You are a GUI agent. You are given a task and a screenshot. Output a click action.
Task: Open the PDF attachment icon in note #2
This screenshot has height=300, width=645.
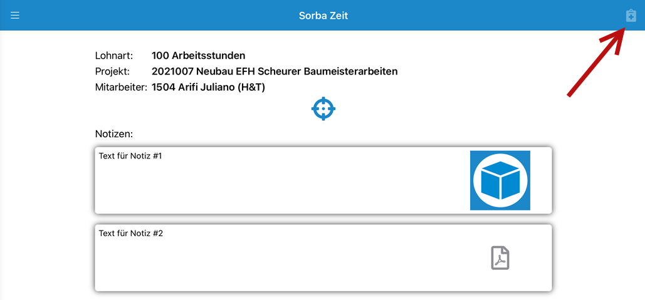500,257
